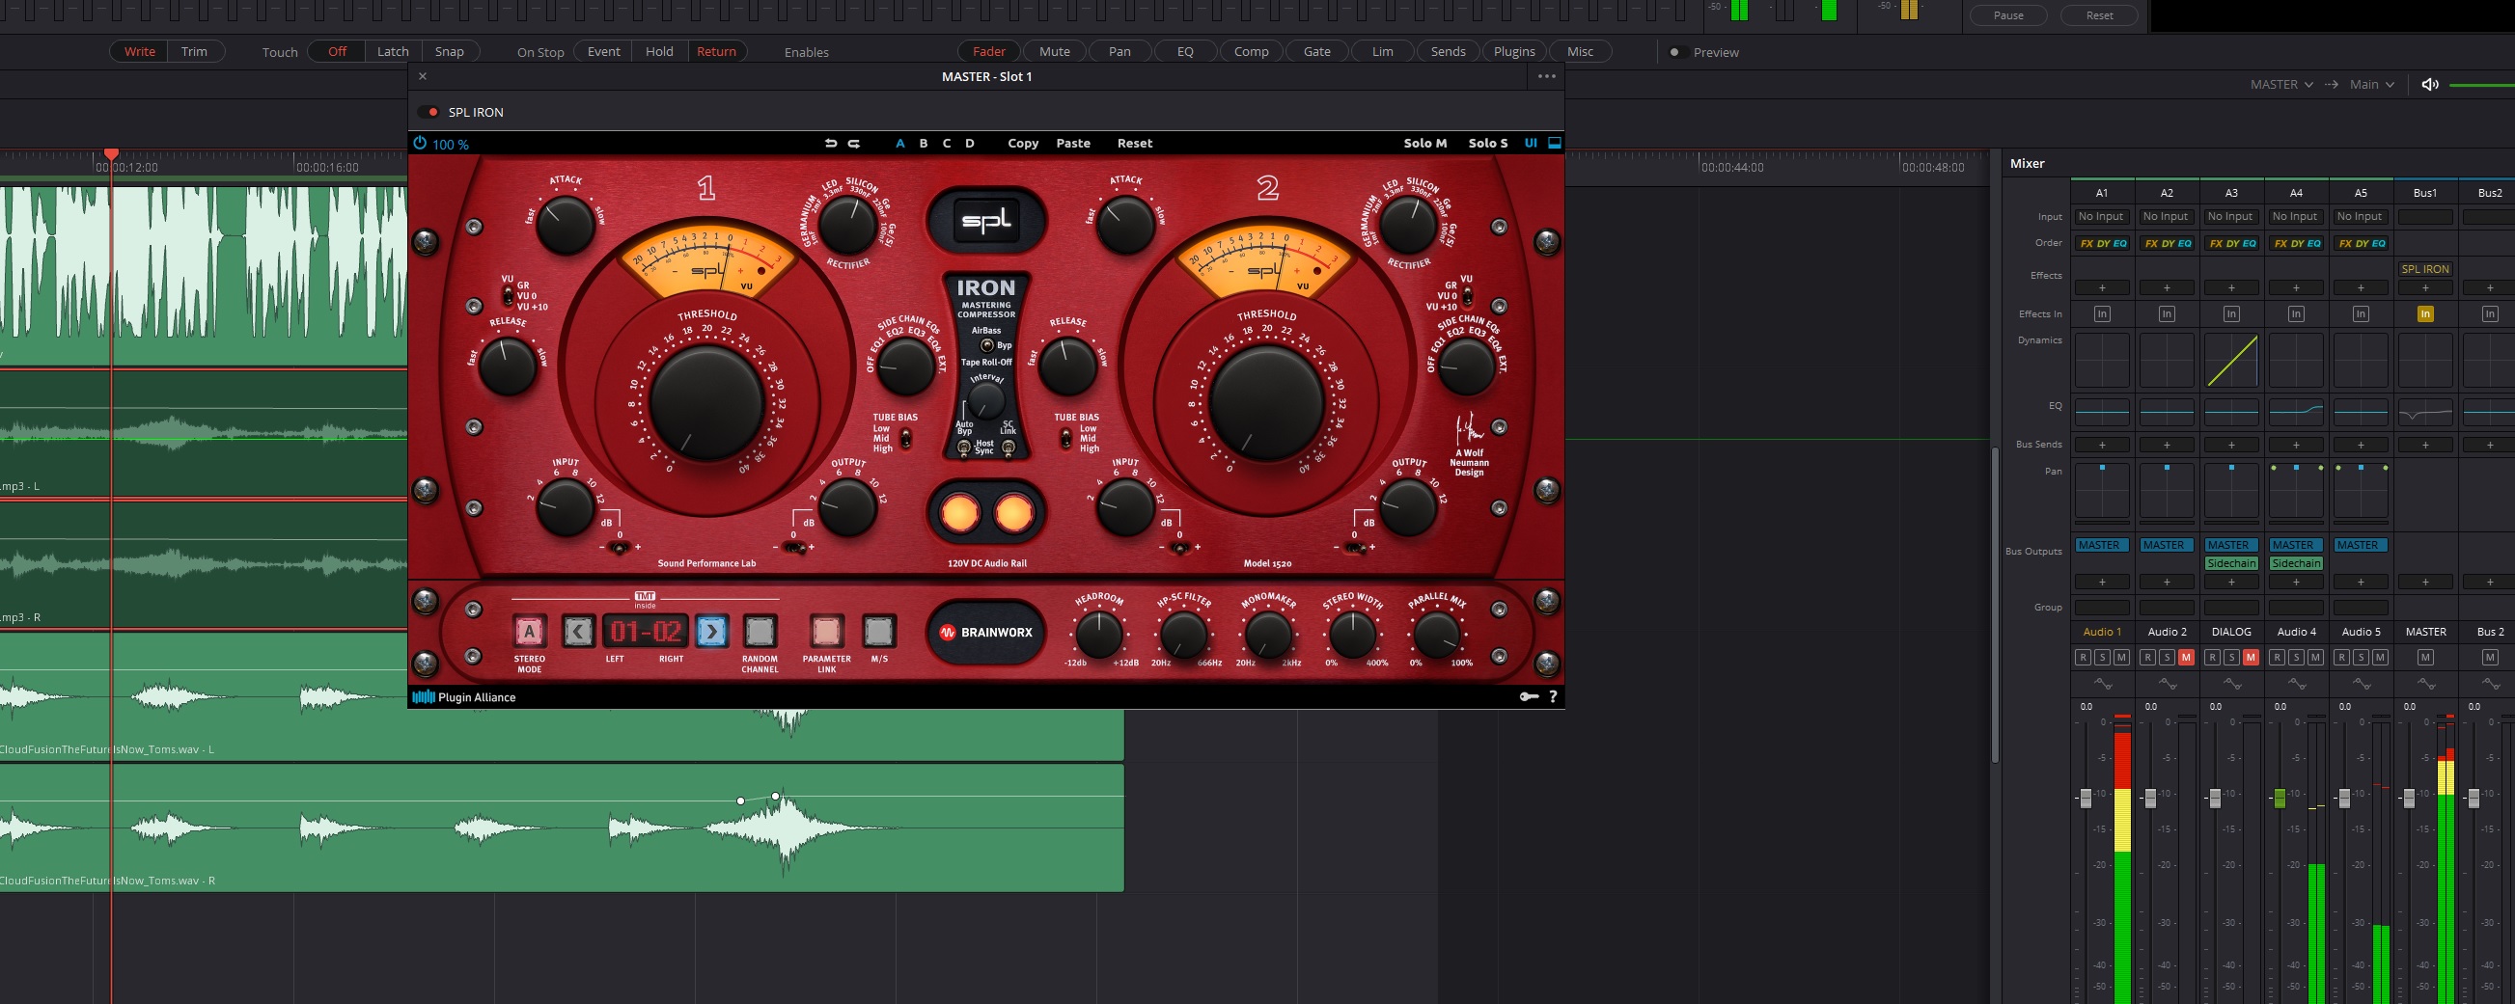Select Latch touch mode
Viewport: 2515px width, 1004px height.
(393, 52)
